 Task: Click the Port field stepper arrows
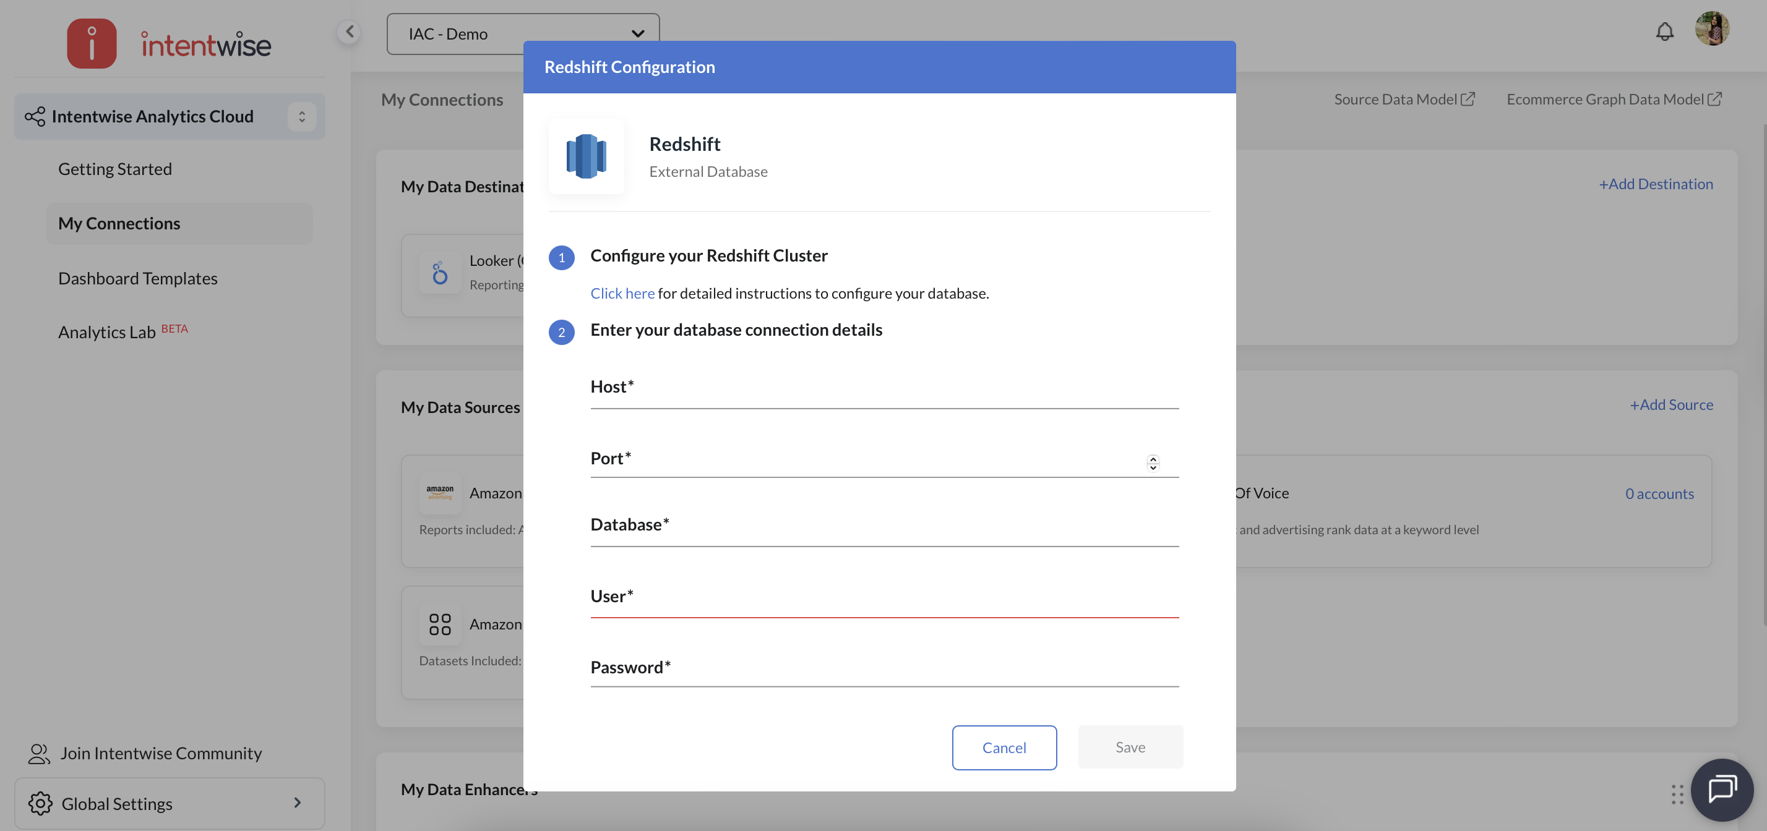[1153, 463]
